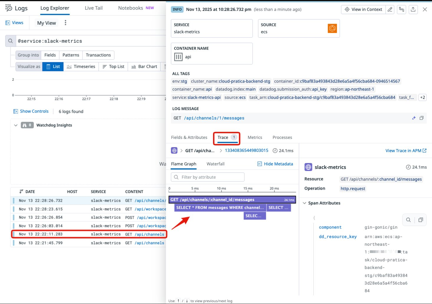Image resolution: width=432 pixels, height=304 pixels.
Task: Expand the +2 hidden tags
Action: click(x=423, y=97)
